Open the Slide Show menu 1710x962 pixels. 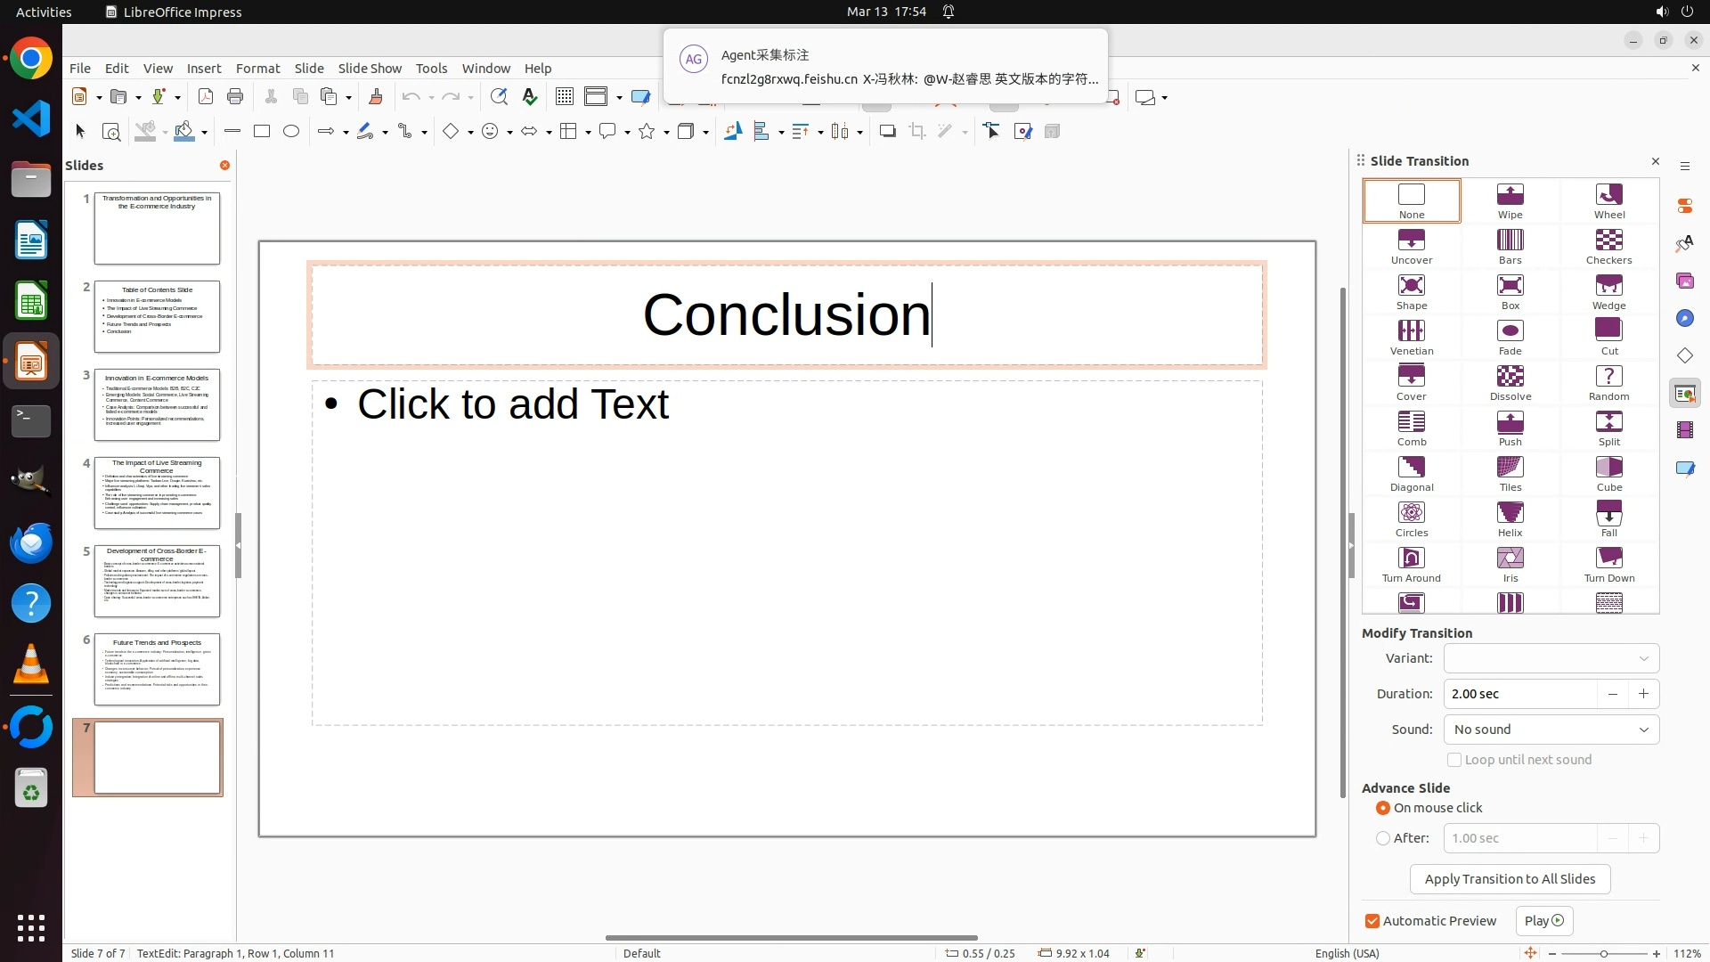[370, 69]
